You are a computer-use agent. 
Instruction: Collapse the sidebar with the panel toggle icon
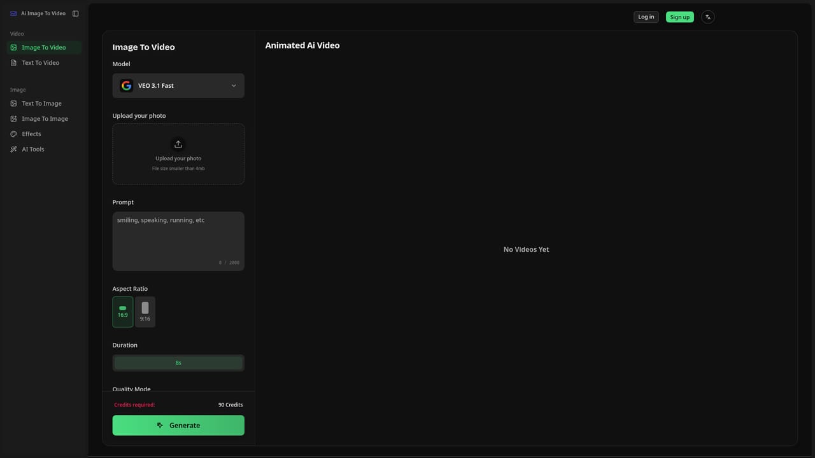coord(75,13)
